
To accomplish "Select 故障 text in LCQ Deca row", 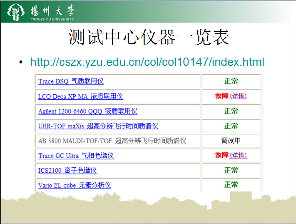I will point(222,96).
